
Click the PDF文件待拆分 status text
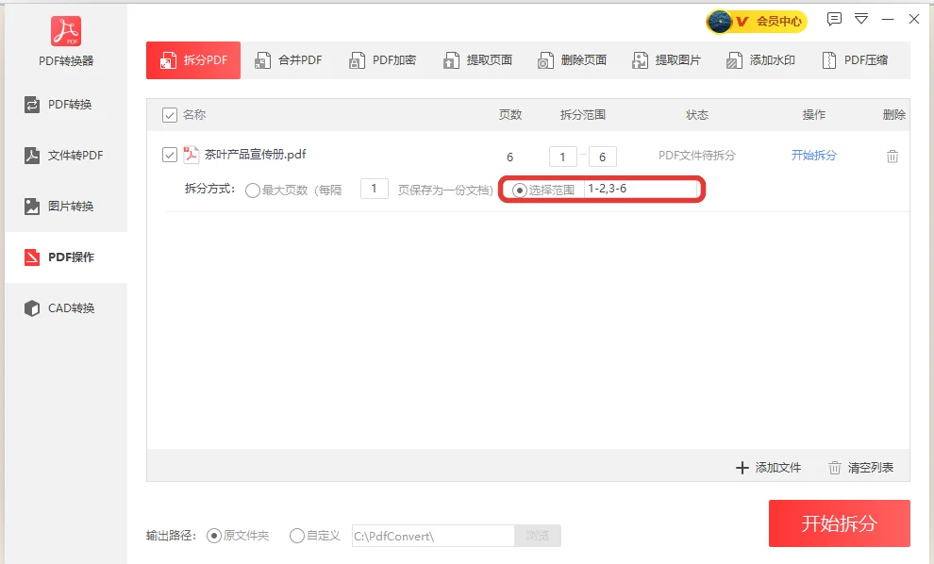[697, 156]
